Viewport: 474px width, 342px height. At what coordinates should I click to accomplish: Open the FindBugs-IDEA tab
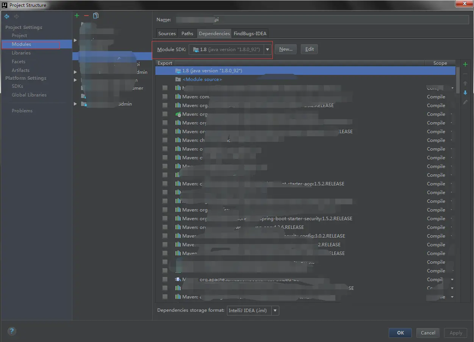coord(250,33)
